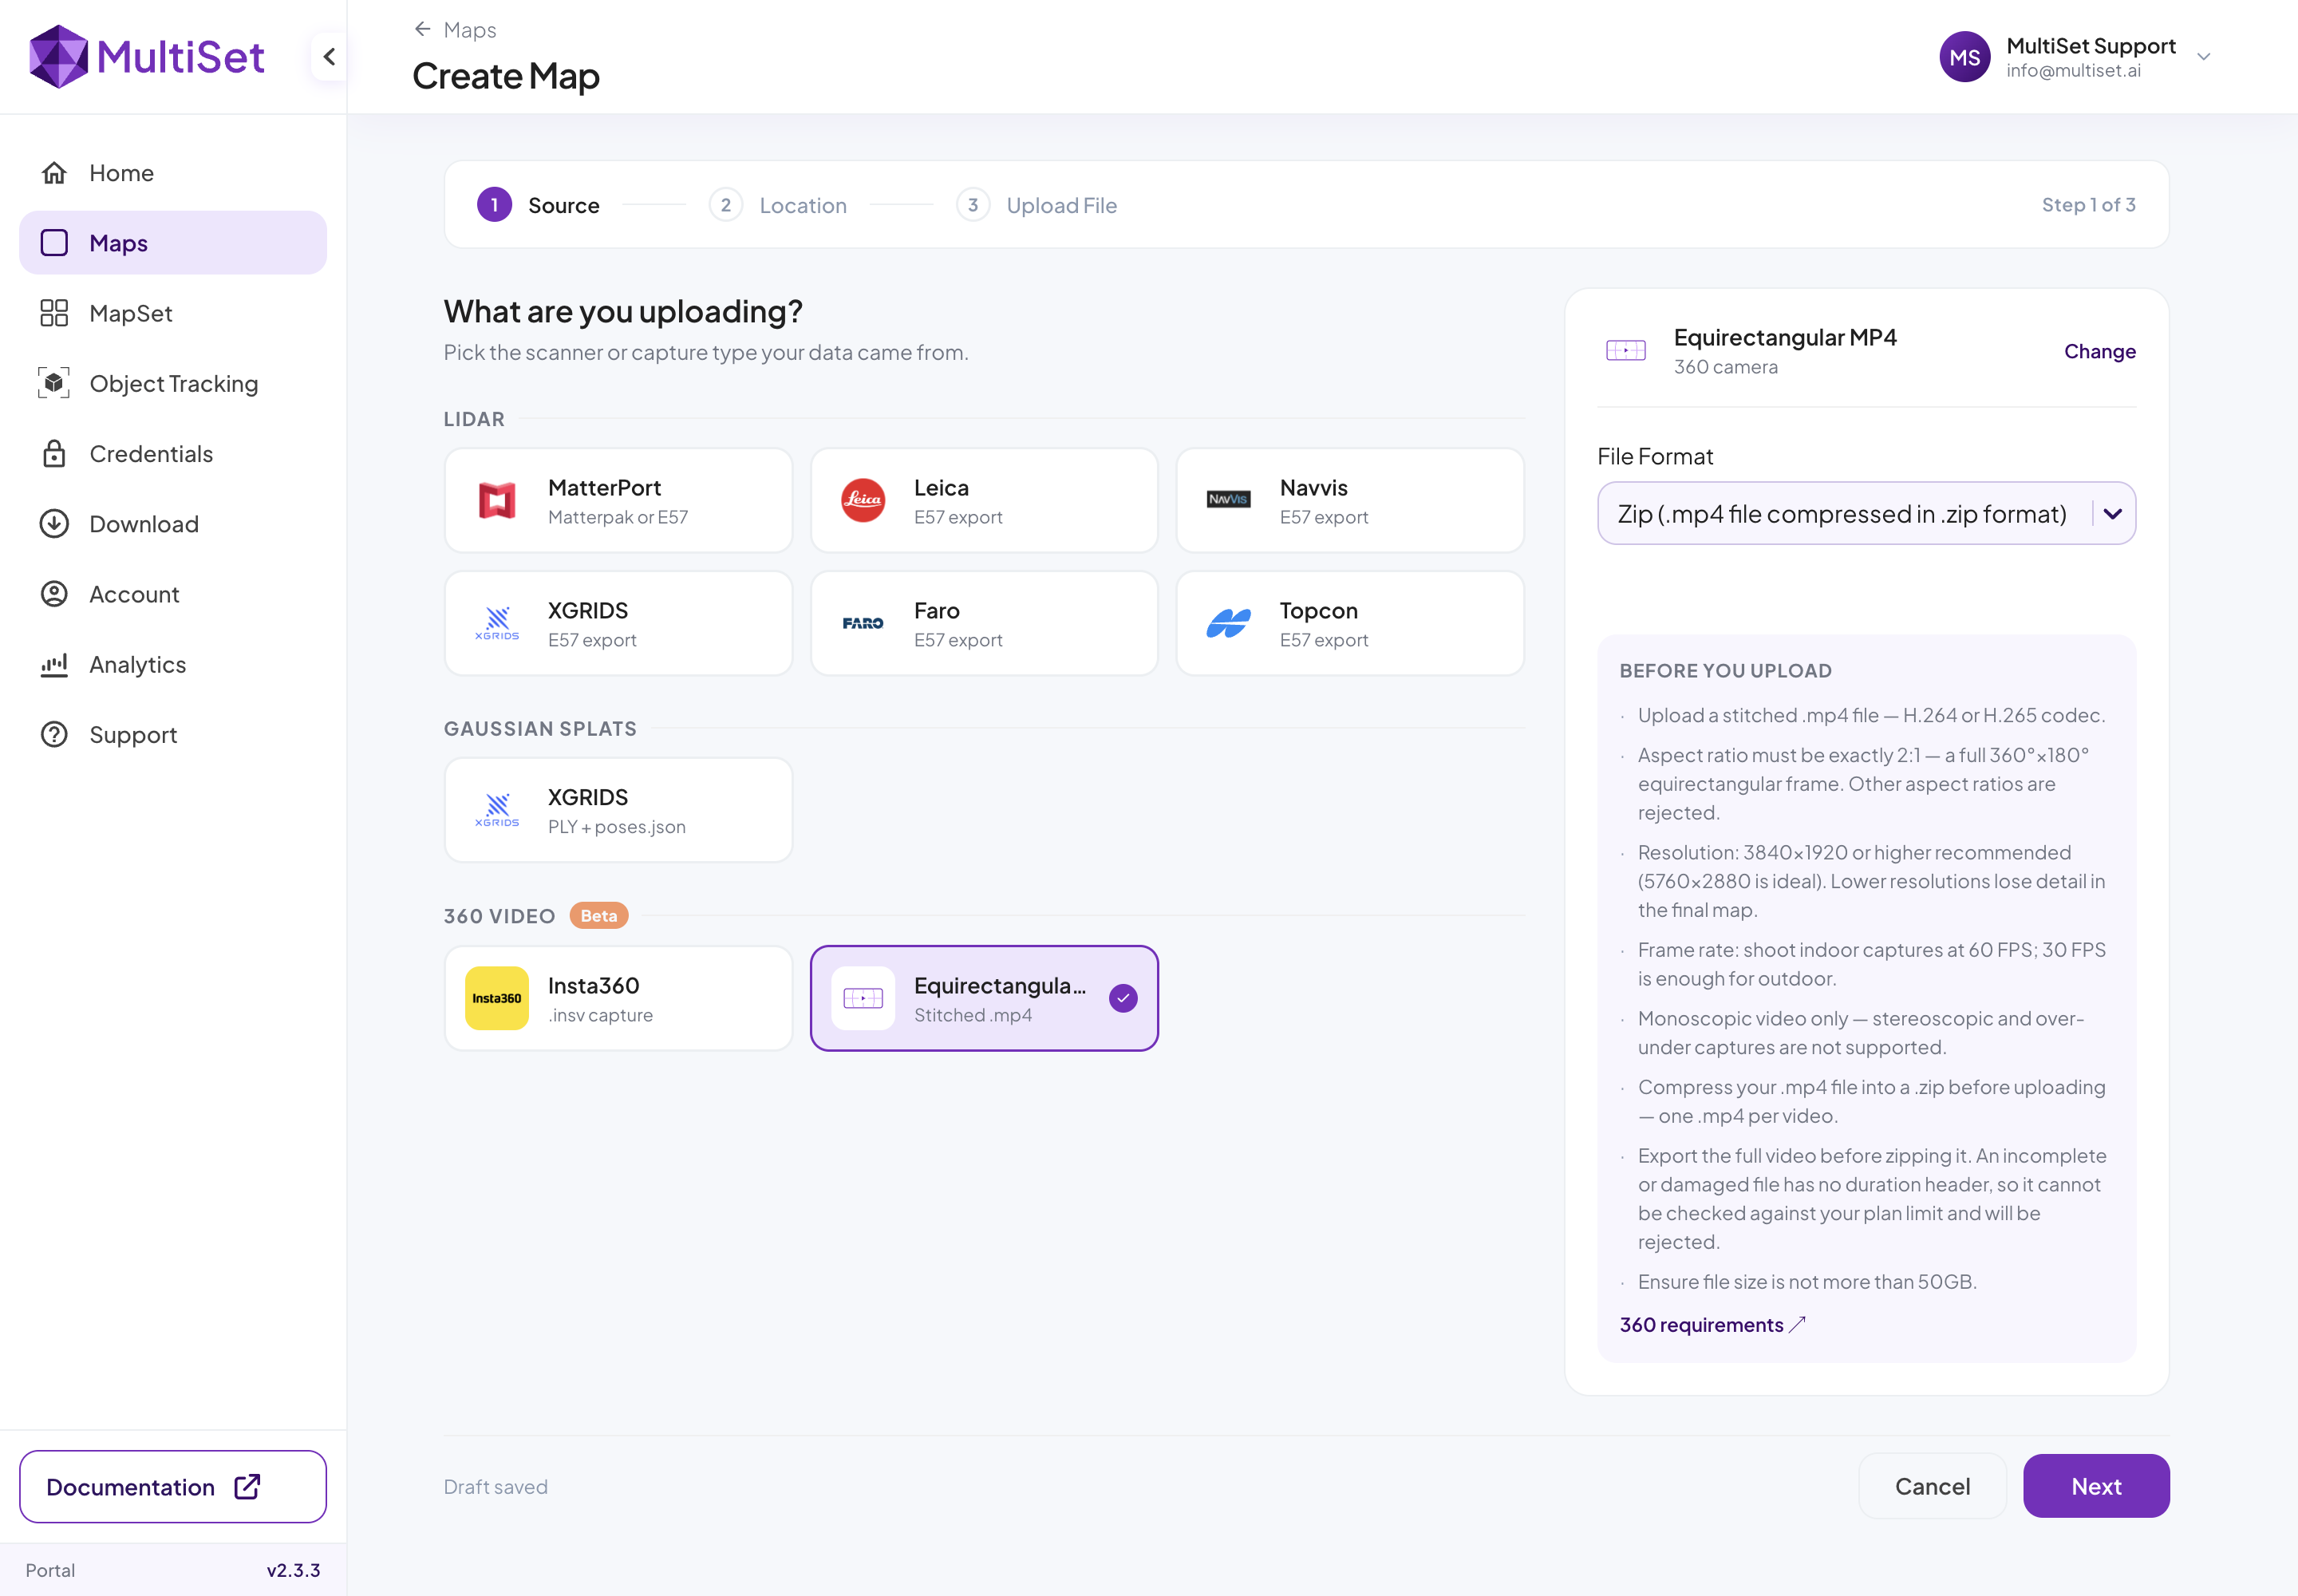Image resolution: width=2298 pixels, height=1596 pixels.
Task: Open the MapSet grid icon
Action: tap(54, 313)
